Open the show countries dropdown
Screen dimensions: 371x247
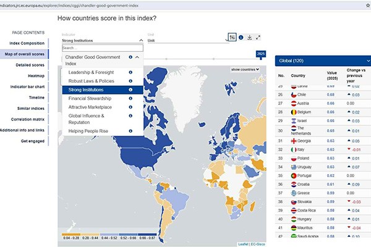(245, 70)
